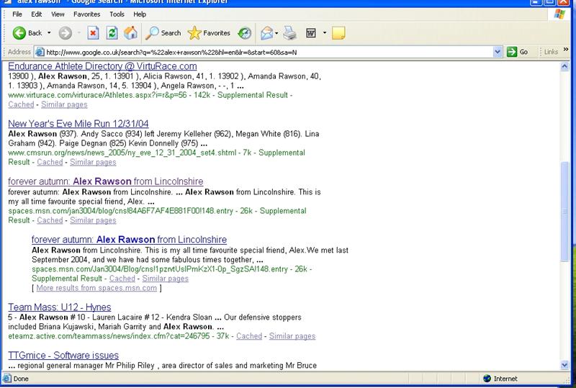This screenshot has height=388, width=576.
Task: Open the Edit menu
Action: pyautogui.click(x=37, y=14)
